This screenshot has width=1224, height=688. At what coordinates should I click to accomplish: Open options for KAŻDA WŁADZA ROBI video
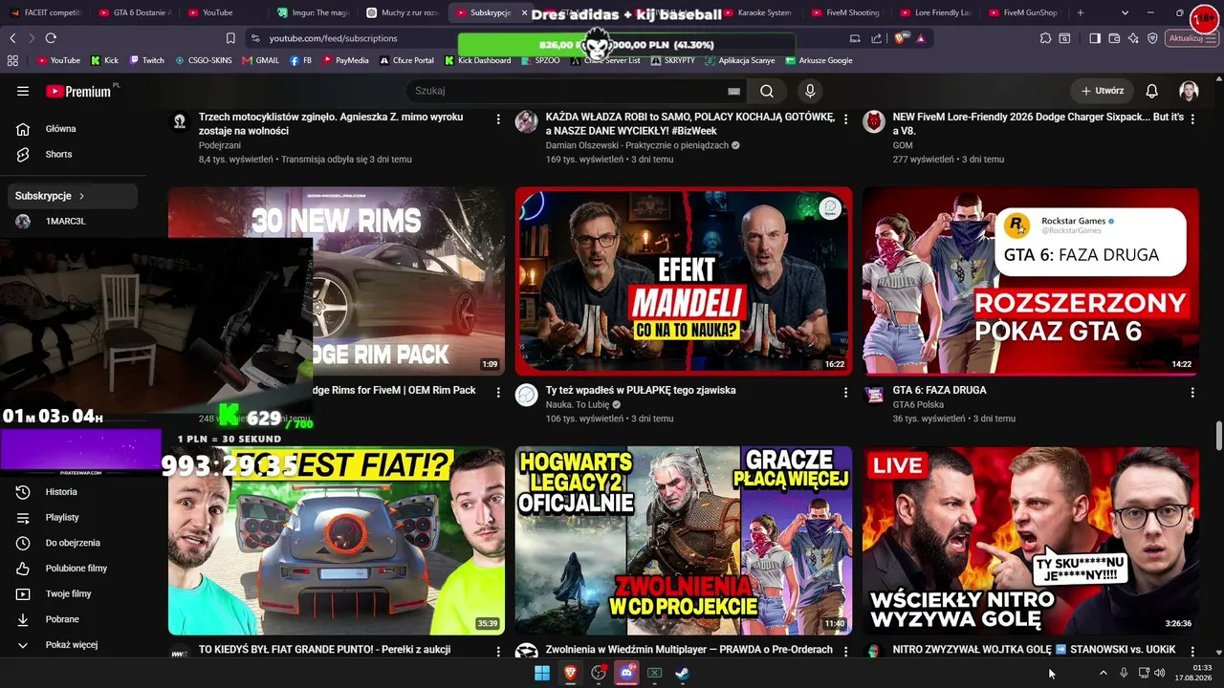845,119
